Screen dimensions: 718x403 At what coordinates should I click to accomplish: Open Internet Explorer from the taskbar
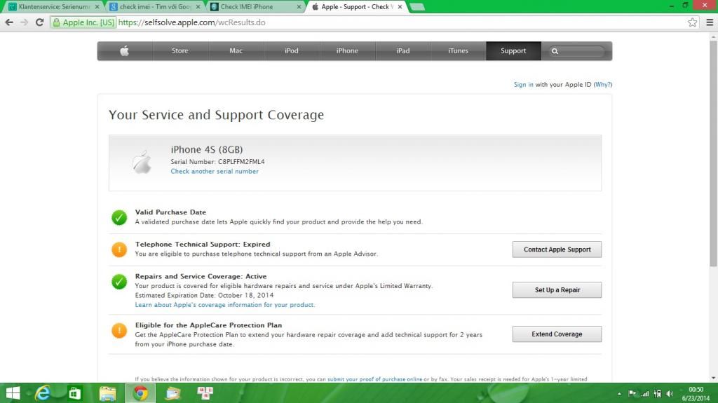coord(43,393)
